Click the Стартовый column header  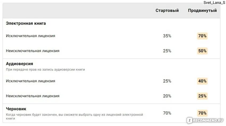(167, 11)
